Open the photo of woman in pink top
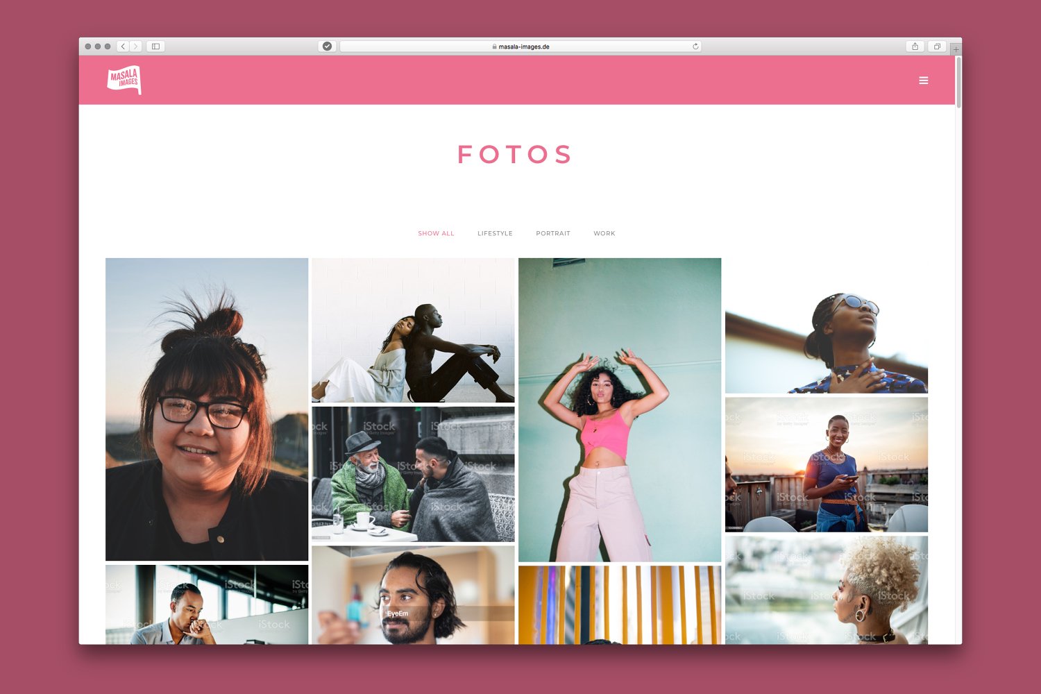The height and width of the screenshot is (694, 1041). (x=620, y=409)
